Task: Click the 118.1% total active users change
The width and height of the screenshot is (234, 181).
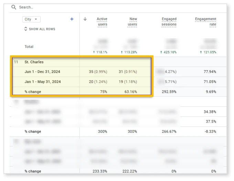Action: tap(100, 52)
